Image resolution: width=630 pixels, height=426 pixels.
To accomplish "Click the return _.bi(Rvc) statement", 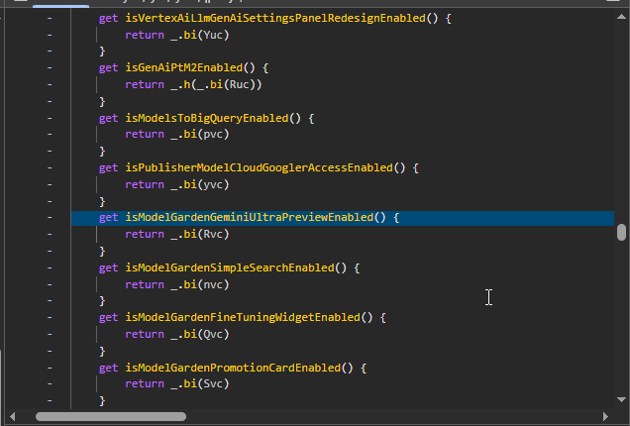I will (177, 234).
